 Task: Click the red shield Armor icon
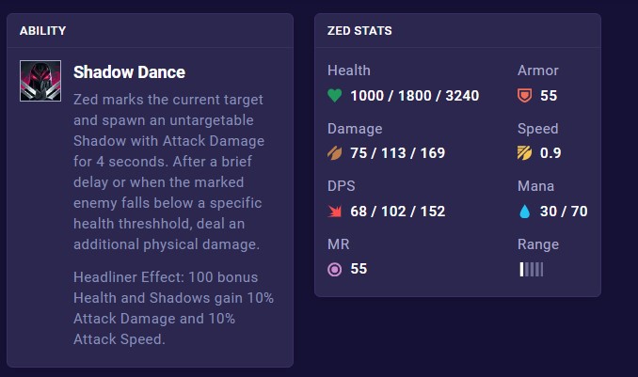pos(524,96)
